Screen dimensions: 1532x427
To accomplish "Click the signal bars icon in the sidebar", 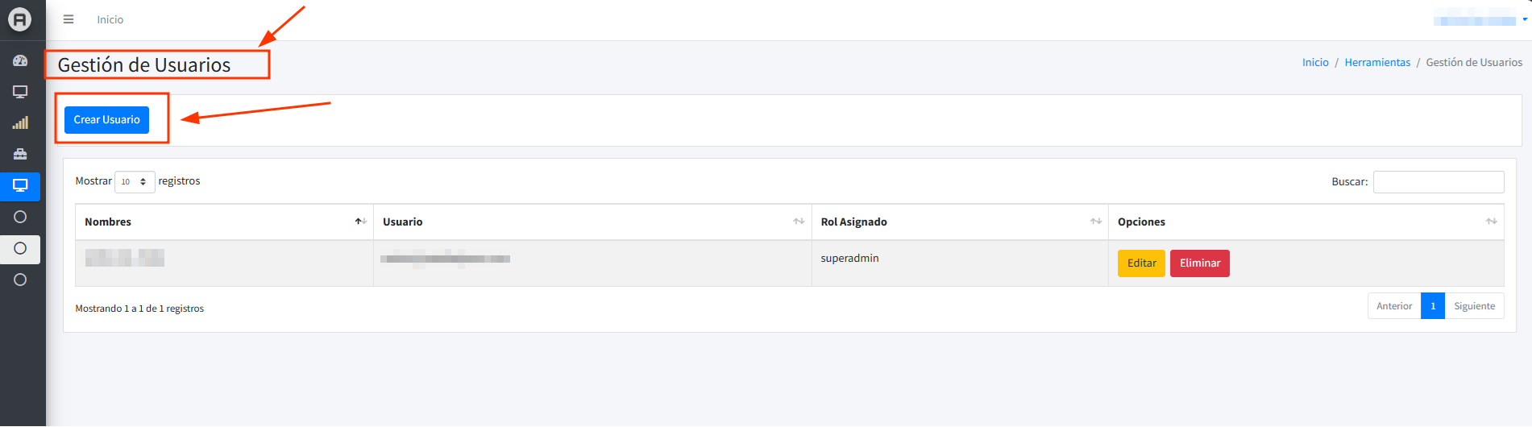I will (x=20, y=123).
